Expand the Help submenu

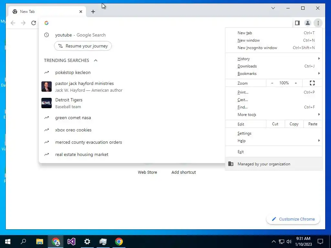tap(274, 141)
